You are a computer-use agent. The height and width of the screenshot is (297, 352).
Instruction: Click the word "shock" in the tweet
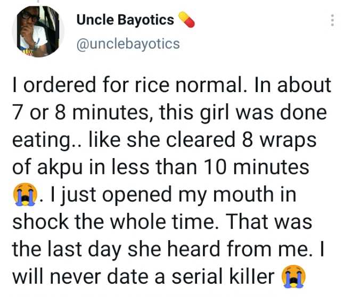pos(42,223)
